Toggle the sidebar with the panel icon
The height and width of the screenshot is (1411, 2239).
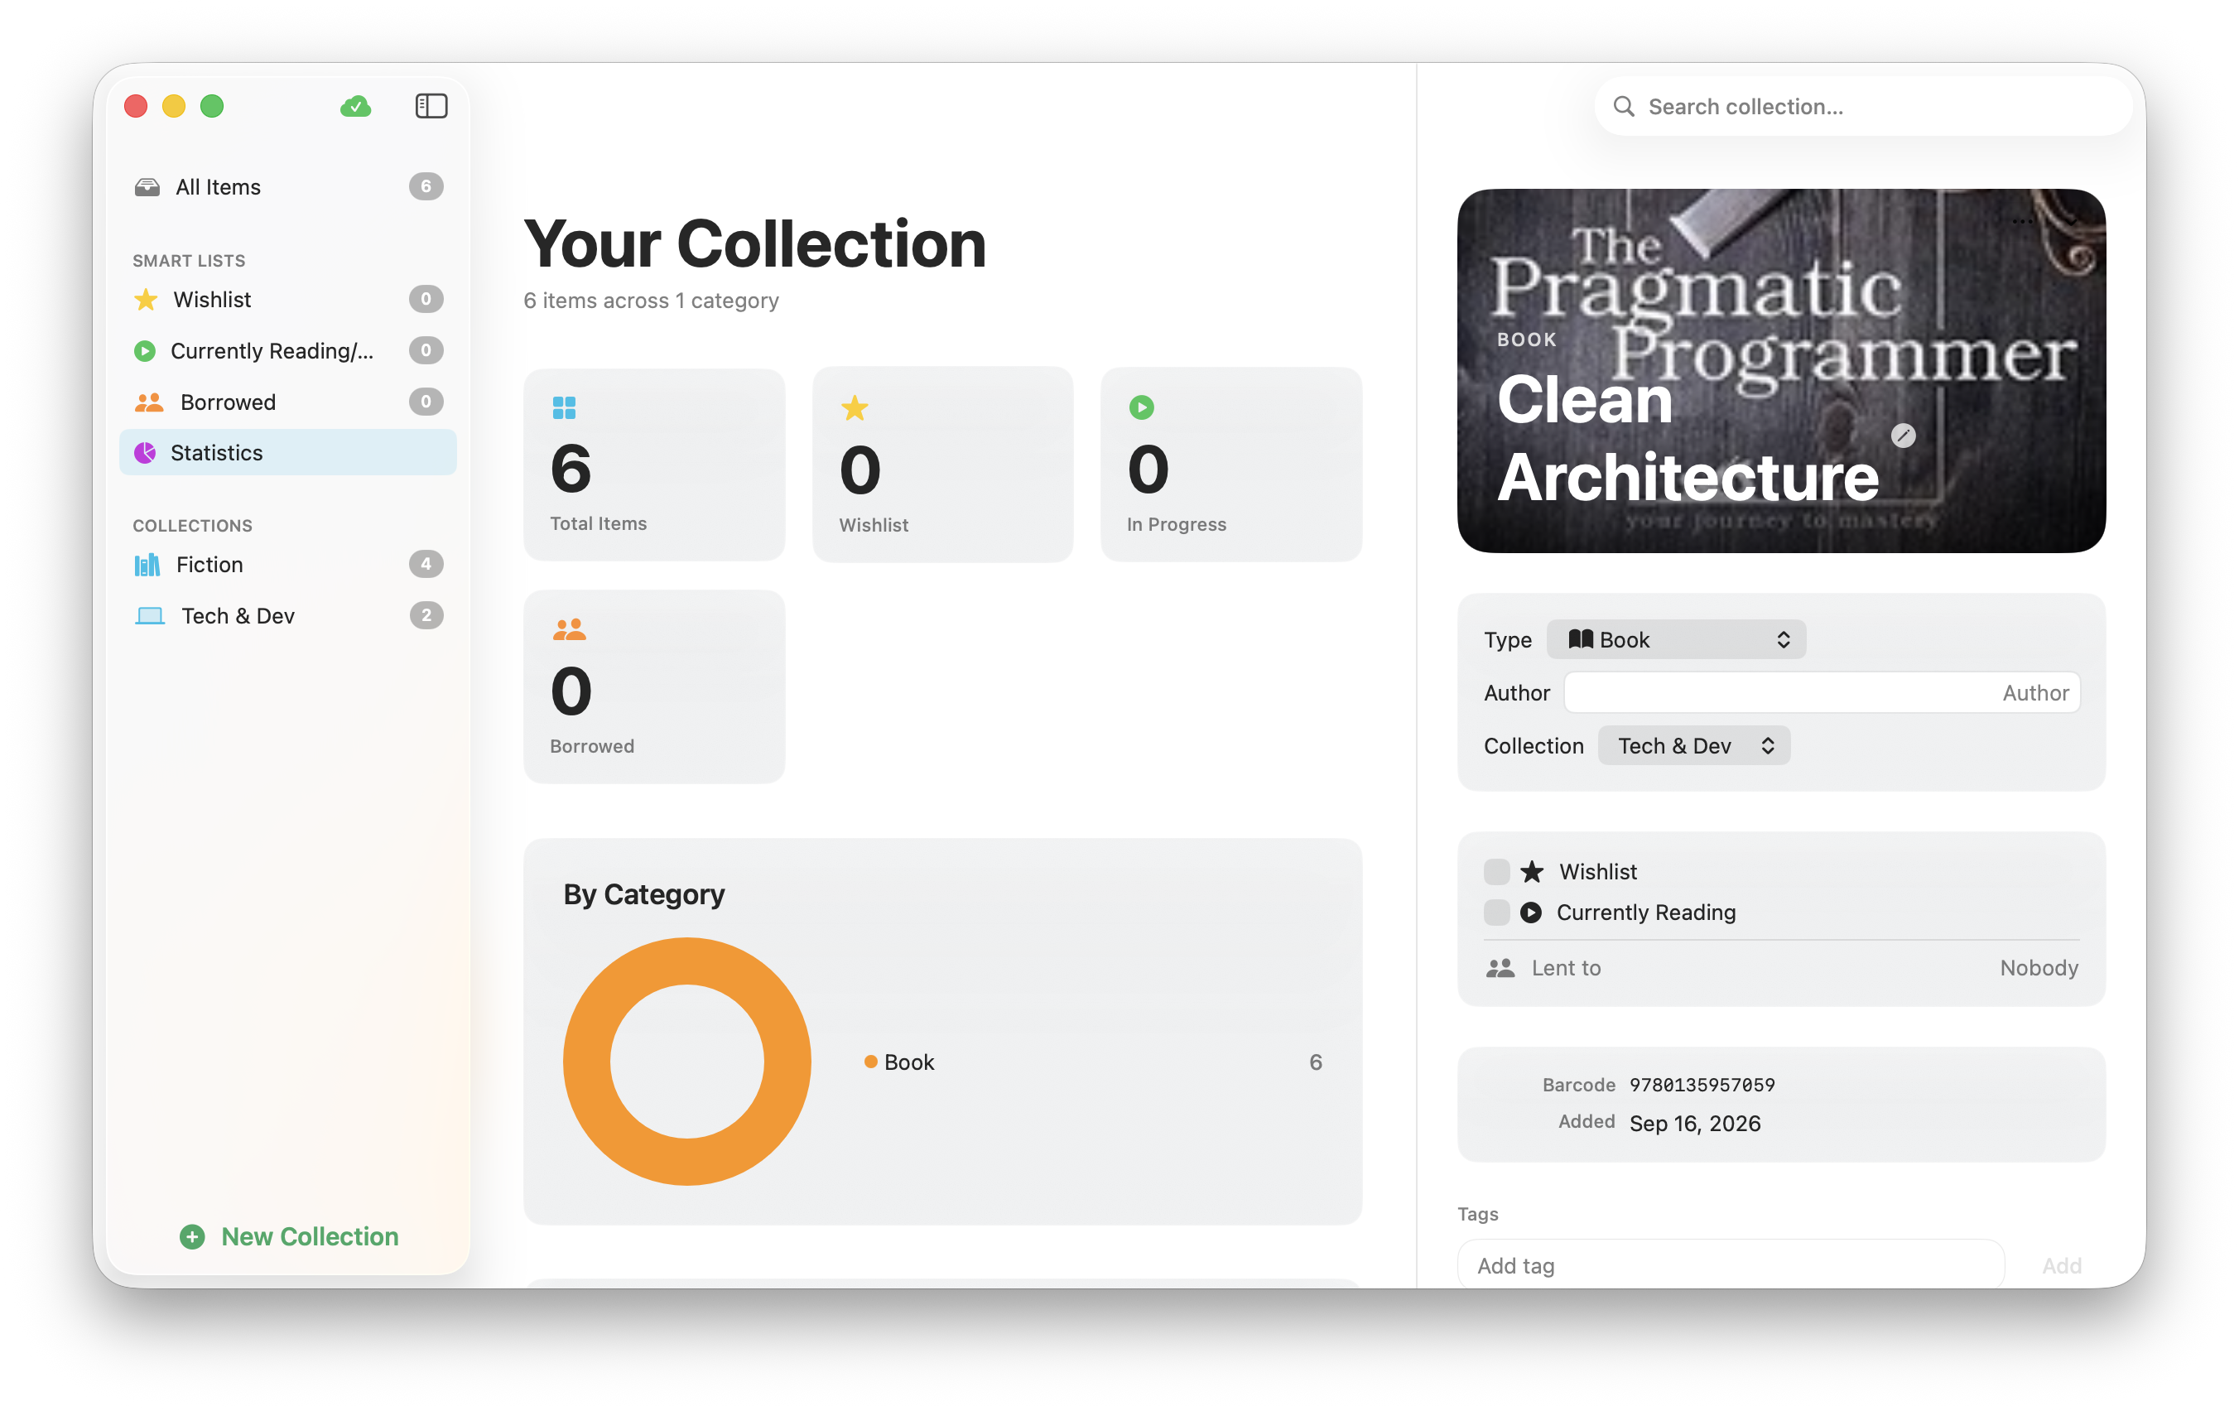tap(431, 106)
